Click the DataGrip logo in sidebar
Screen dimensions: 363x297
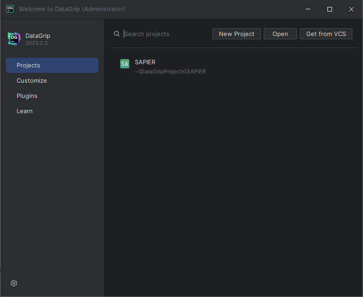point(14,39)
